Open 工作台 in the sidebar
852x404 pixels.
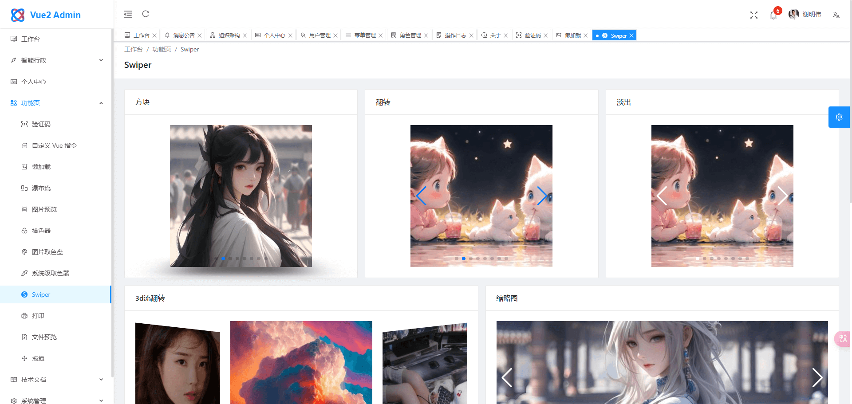coord(55,39)
